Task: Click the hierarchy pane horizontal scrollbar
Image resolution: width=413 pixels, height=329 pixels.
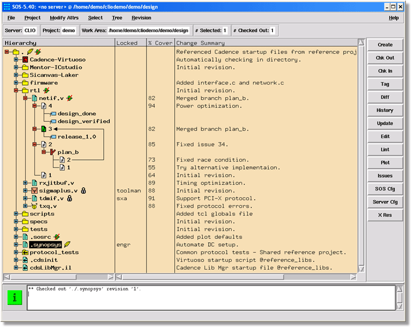Action: point(59,277)
